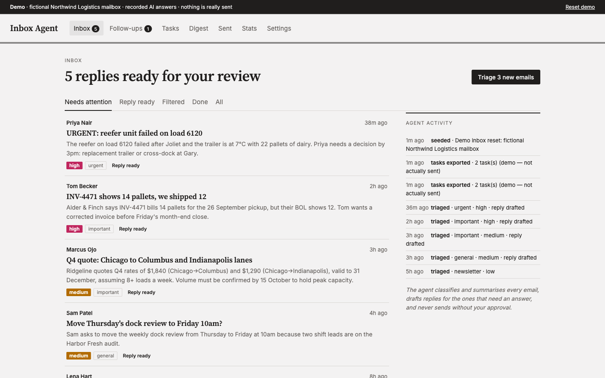Image resolution: width=605 pixels, height=378 pixels.
Task: Click the 38m ago timestamp
Action: click(376, 123)
